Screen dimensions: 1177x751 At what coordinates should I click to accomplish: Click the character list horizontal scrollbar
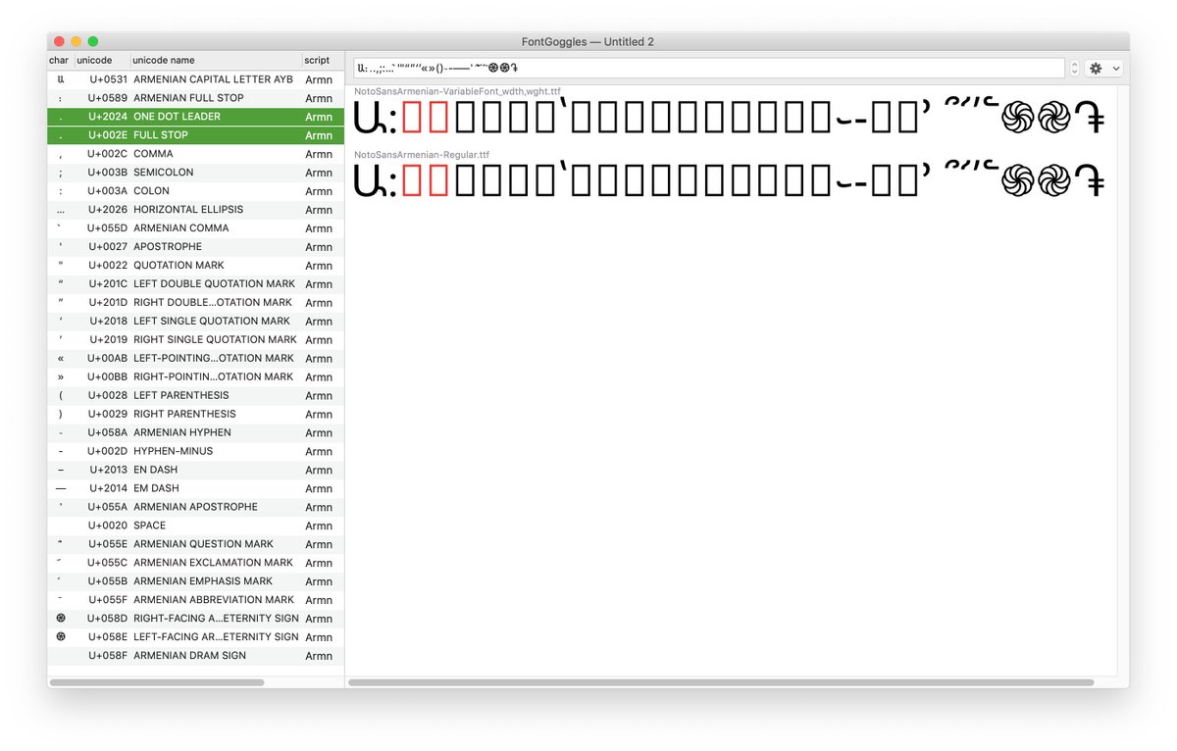coord(157,682)
